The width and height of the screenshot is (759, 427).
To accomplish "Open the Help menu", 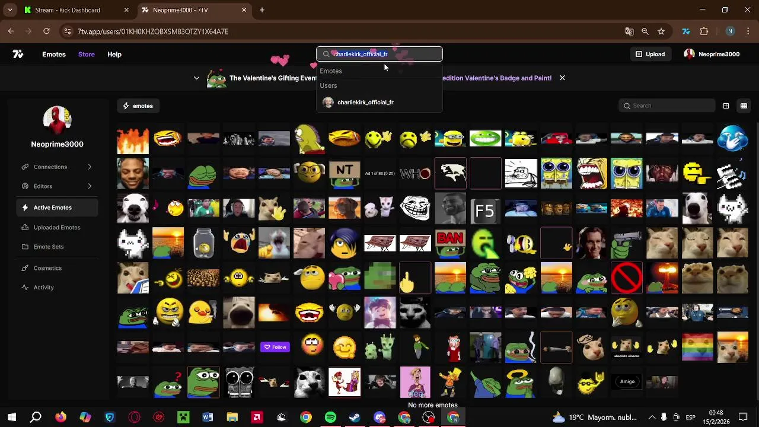I will [114, 54].
